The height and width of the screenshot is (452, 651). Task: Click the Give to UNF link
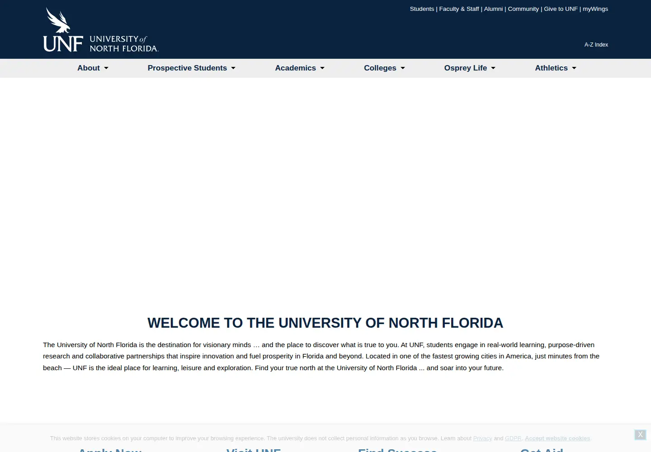[561, 9]
